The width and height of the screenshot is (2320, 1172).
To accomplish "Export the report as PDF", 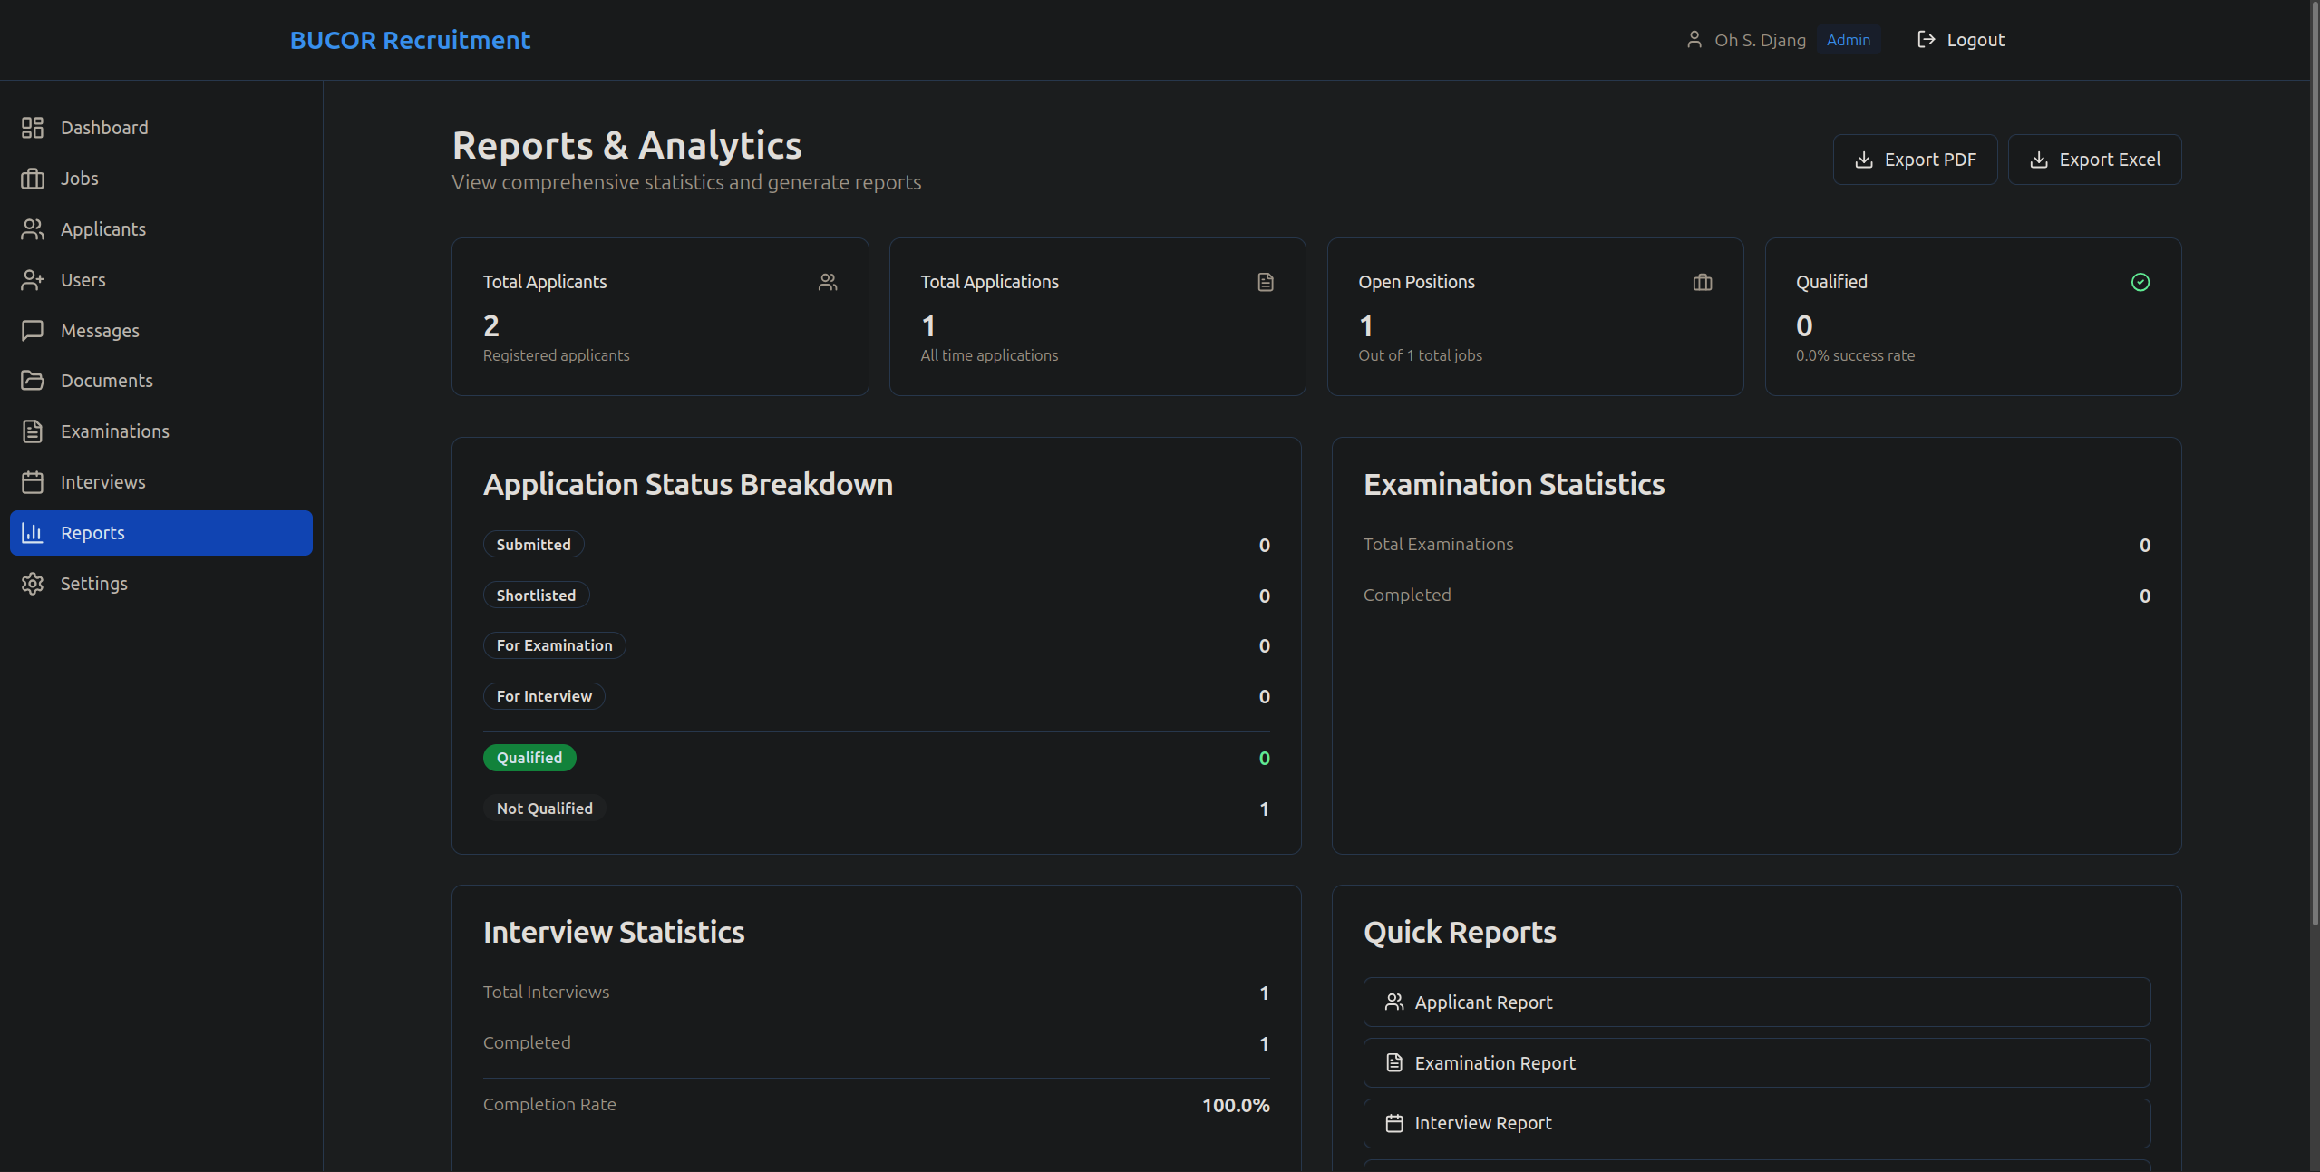I will pyautogui.click(x=1915, y=160).
